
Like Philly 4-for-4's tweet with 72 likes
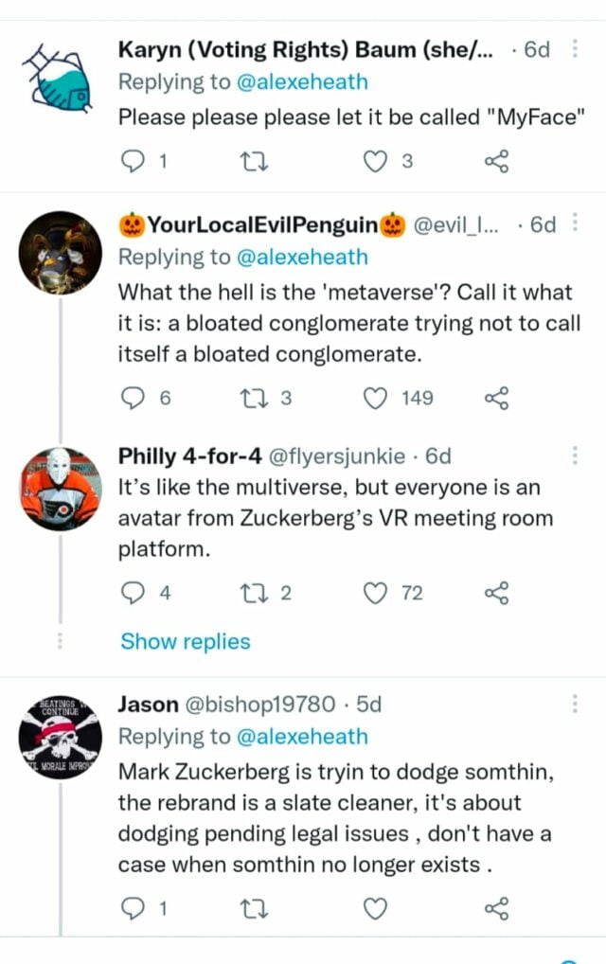(x=377, y=594)
